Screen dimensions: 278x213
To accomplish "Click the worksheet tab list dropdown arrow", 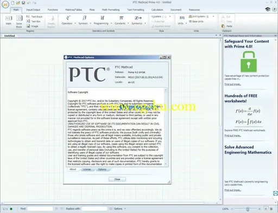I will 216,35.
